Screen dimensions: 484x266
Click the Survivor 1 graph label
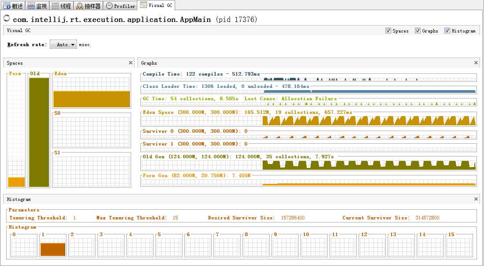195,144
